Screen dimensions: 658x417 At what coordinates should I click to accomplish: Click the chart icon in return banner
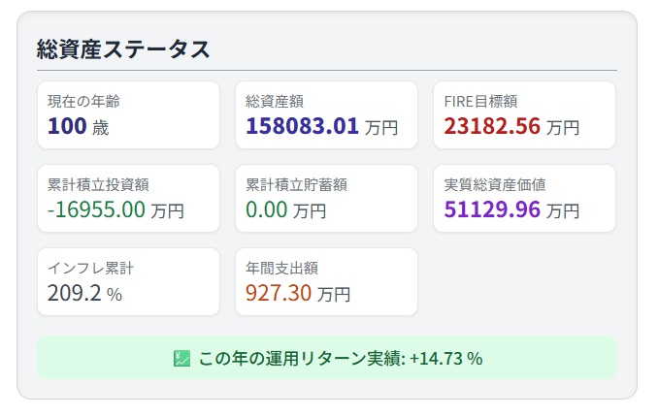tap(181, 359)
